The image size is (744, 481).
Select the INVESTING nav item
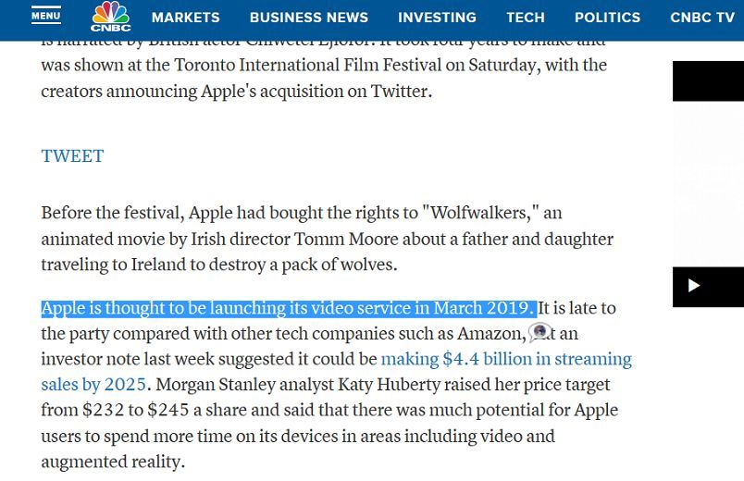pos(437,18)
